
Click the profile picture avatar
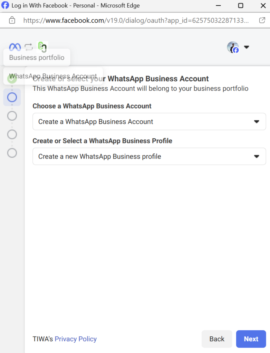[x=233, y=47]
